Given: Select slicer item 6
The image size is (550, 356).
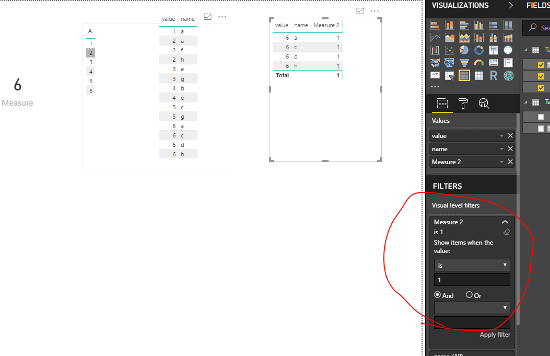Looking at the screenshot, I should coord(90,91).
